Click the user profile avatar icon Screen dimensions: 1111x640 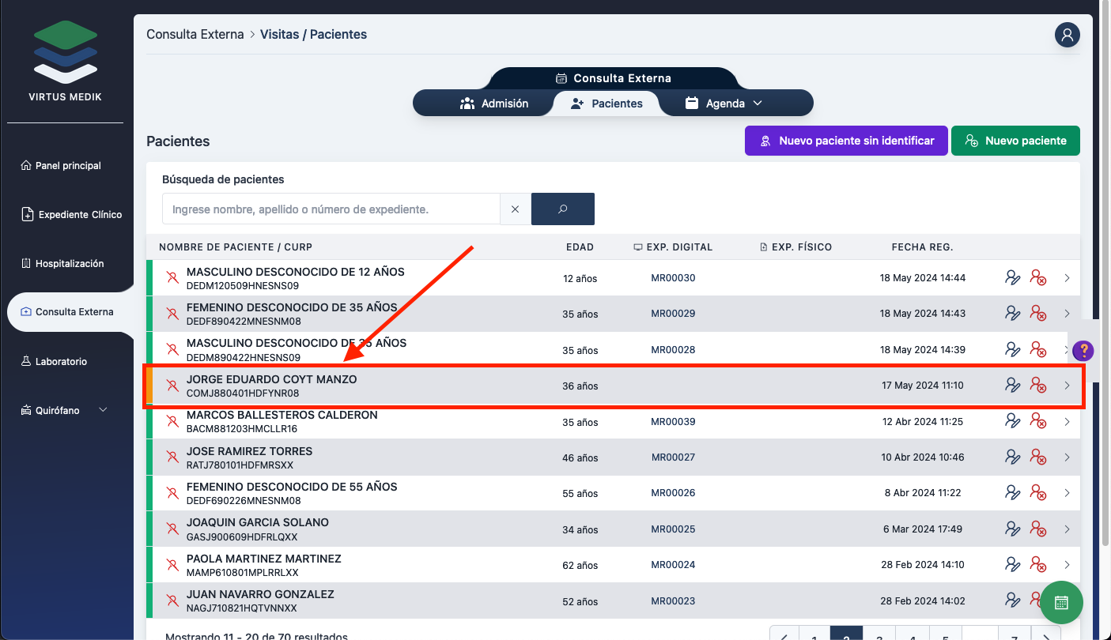[1067, 35]
